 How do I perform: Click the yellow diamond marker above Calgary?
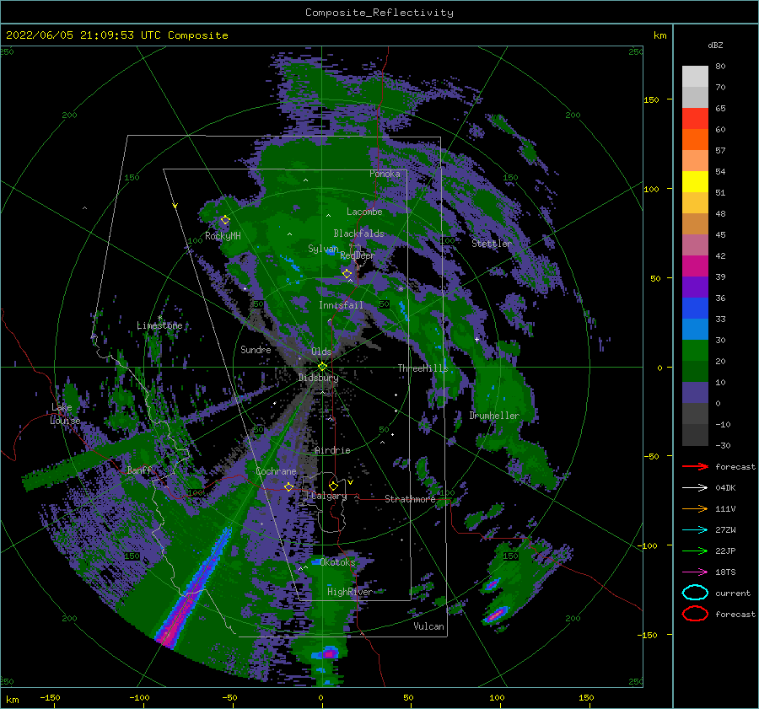click(333, 486)
